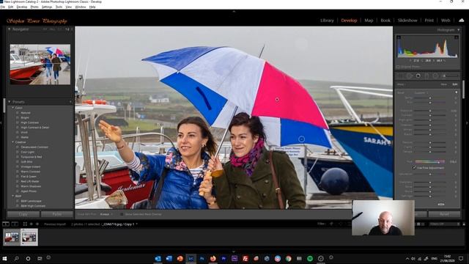The width and height of the screenshot is (469, 264).
Task: Open Windows Start menu
Action: [4, 258]
